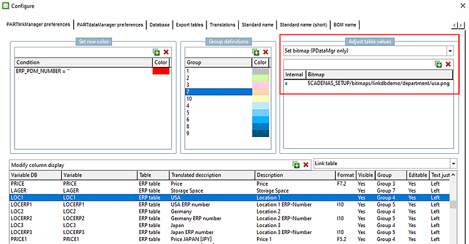Screen dimensions: 469x244
Task: Add a new row color condition
Action: click(x=156, y=52)
